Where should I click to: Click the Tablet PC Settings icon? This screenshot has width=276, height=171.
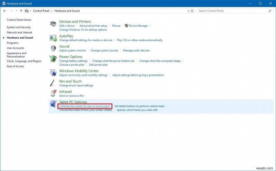pos(53,104)
